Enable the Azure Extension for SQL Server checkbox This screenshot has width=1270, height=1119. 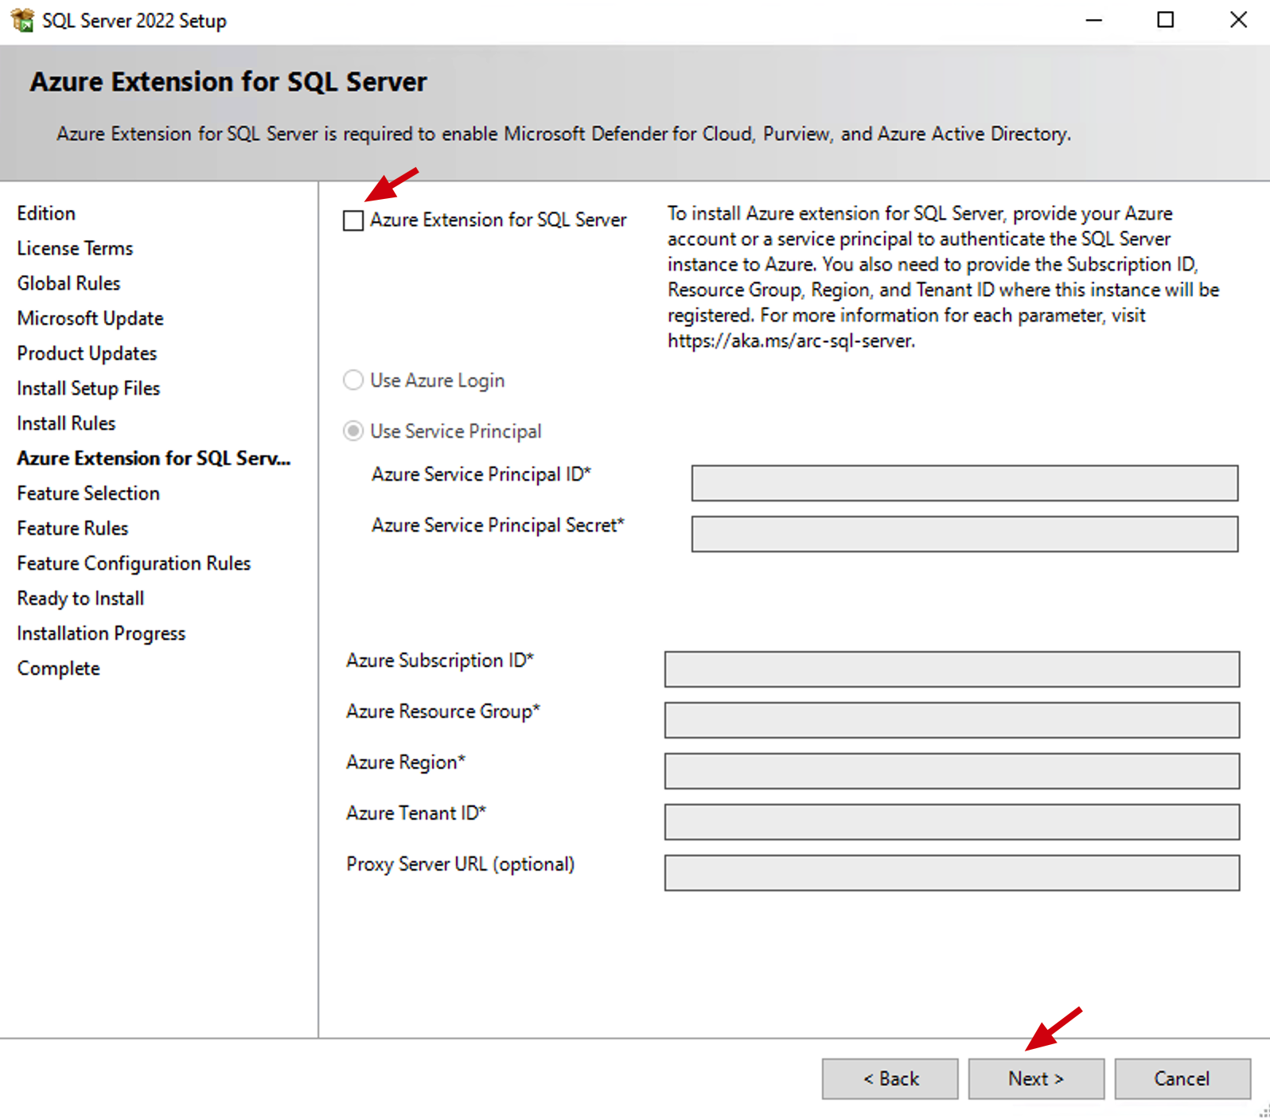pyautogui.click(x=353, y=220)
